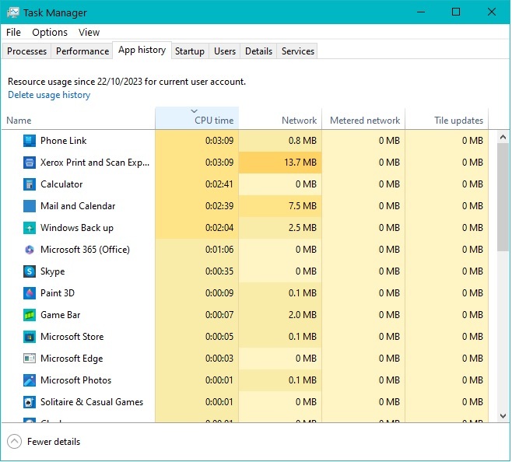Click the Calculator app icon

tap(30, 184)
